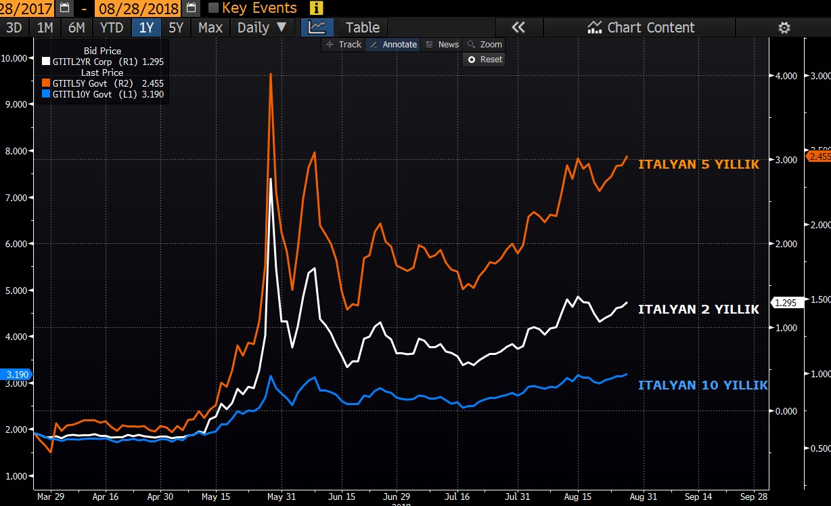The image size is (831, 506).
Task: Switch to Table view
Action: [363, 28]
